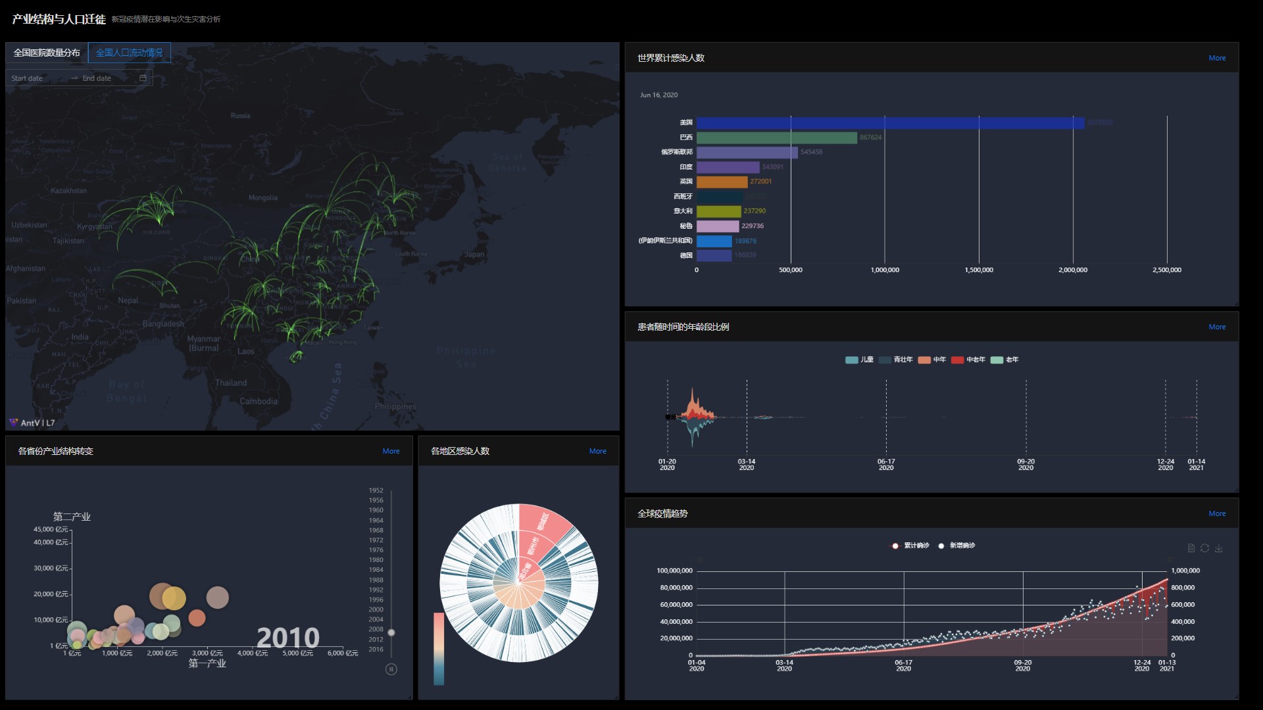Toggle the 累计确诊 legend item
Image resolution: width=1263 pixels, height=710 pixels.
(910, 546)
